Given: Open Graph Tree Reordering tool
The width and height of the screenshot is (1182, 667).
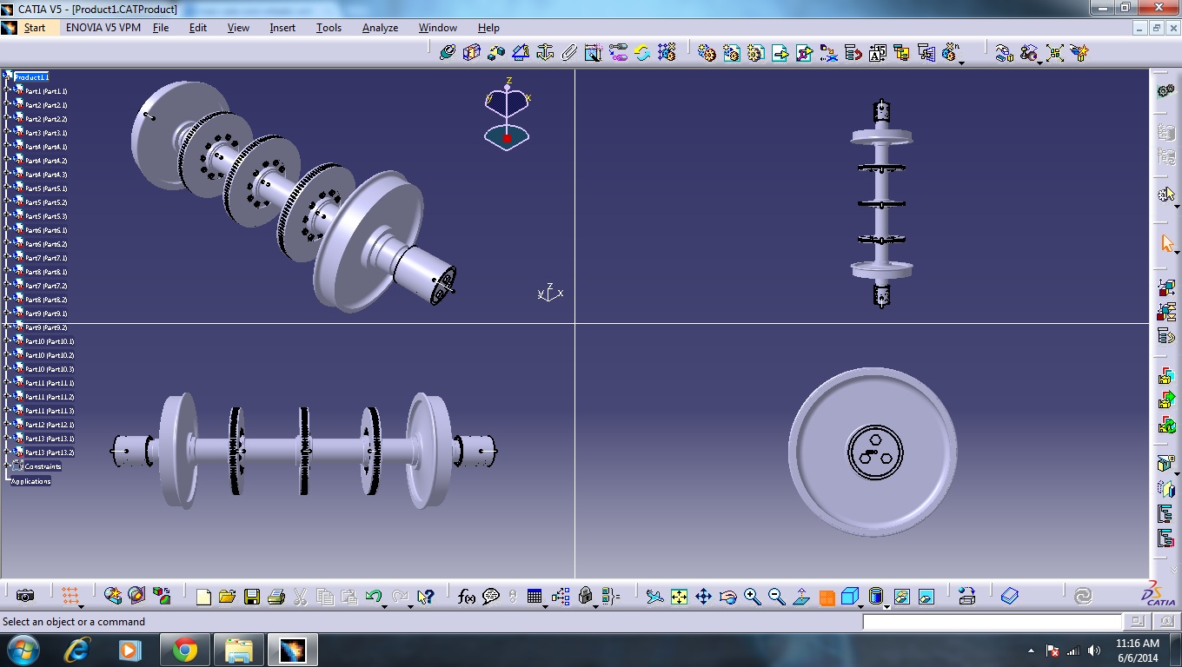Looking at the screenshot, I should pyautogui.click(x=853, y=53).
